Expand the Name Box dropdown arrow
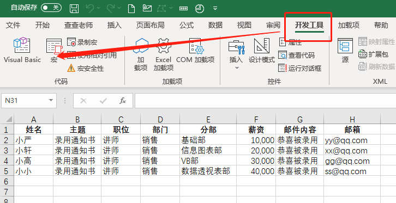Viewport: 396px width, 203px height. click(x=51, y=100)
